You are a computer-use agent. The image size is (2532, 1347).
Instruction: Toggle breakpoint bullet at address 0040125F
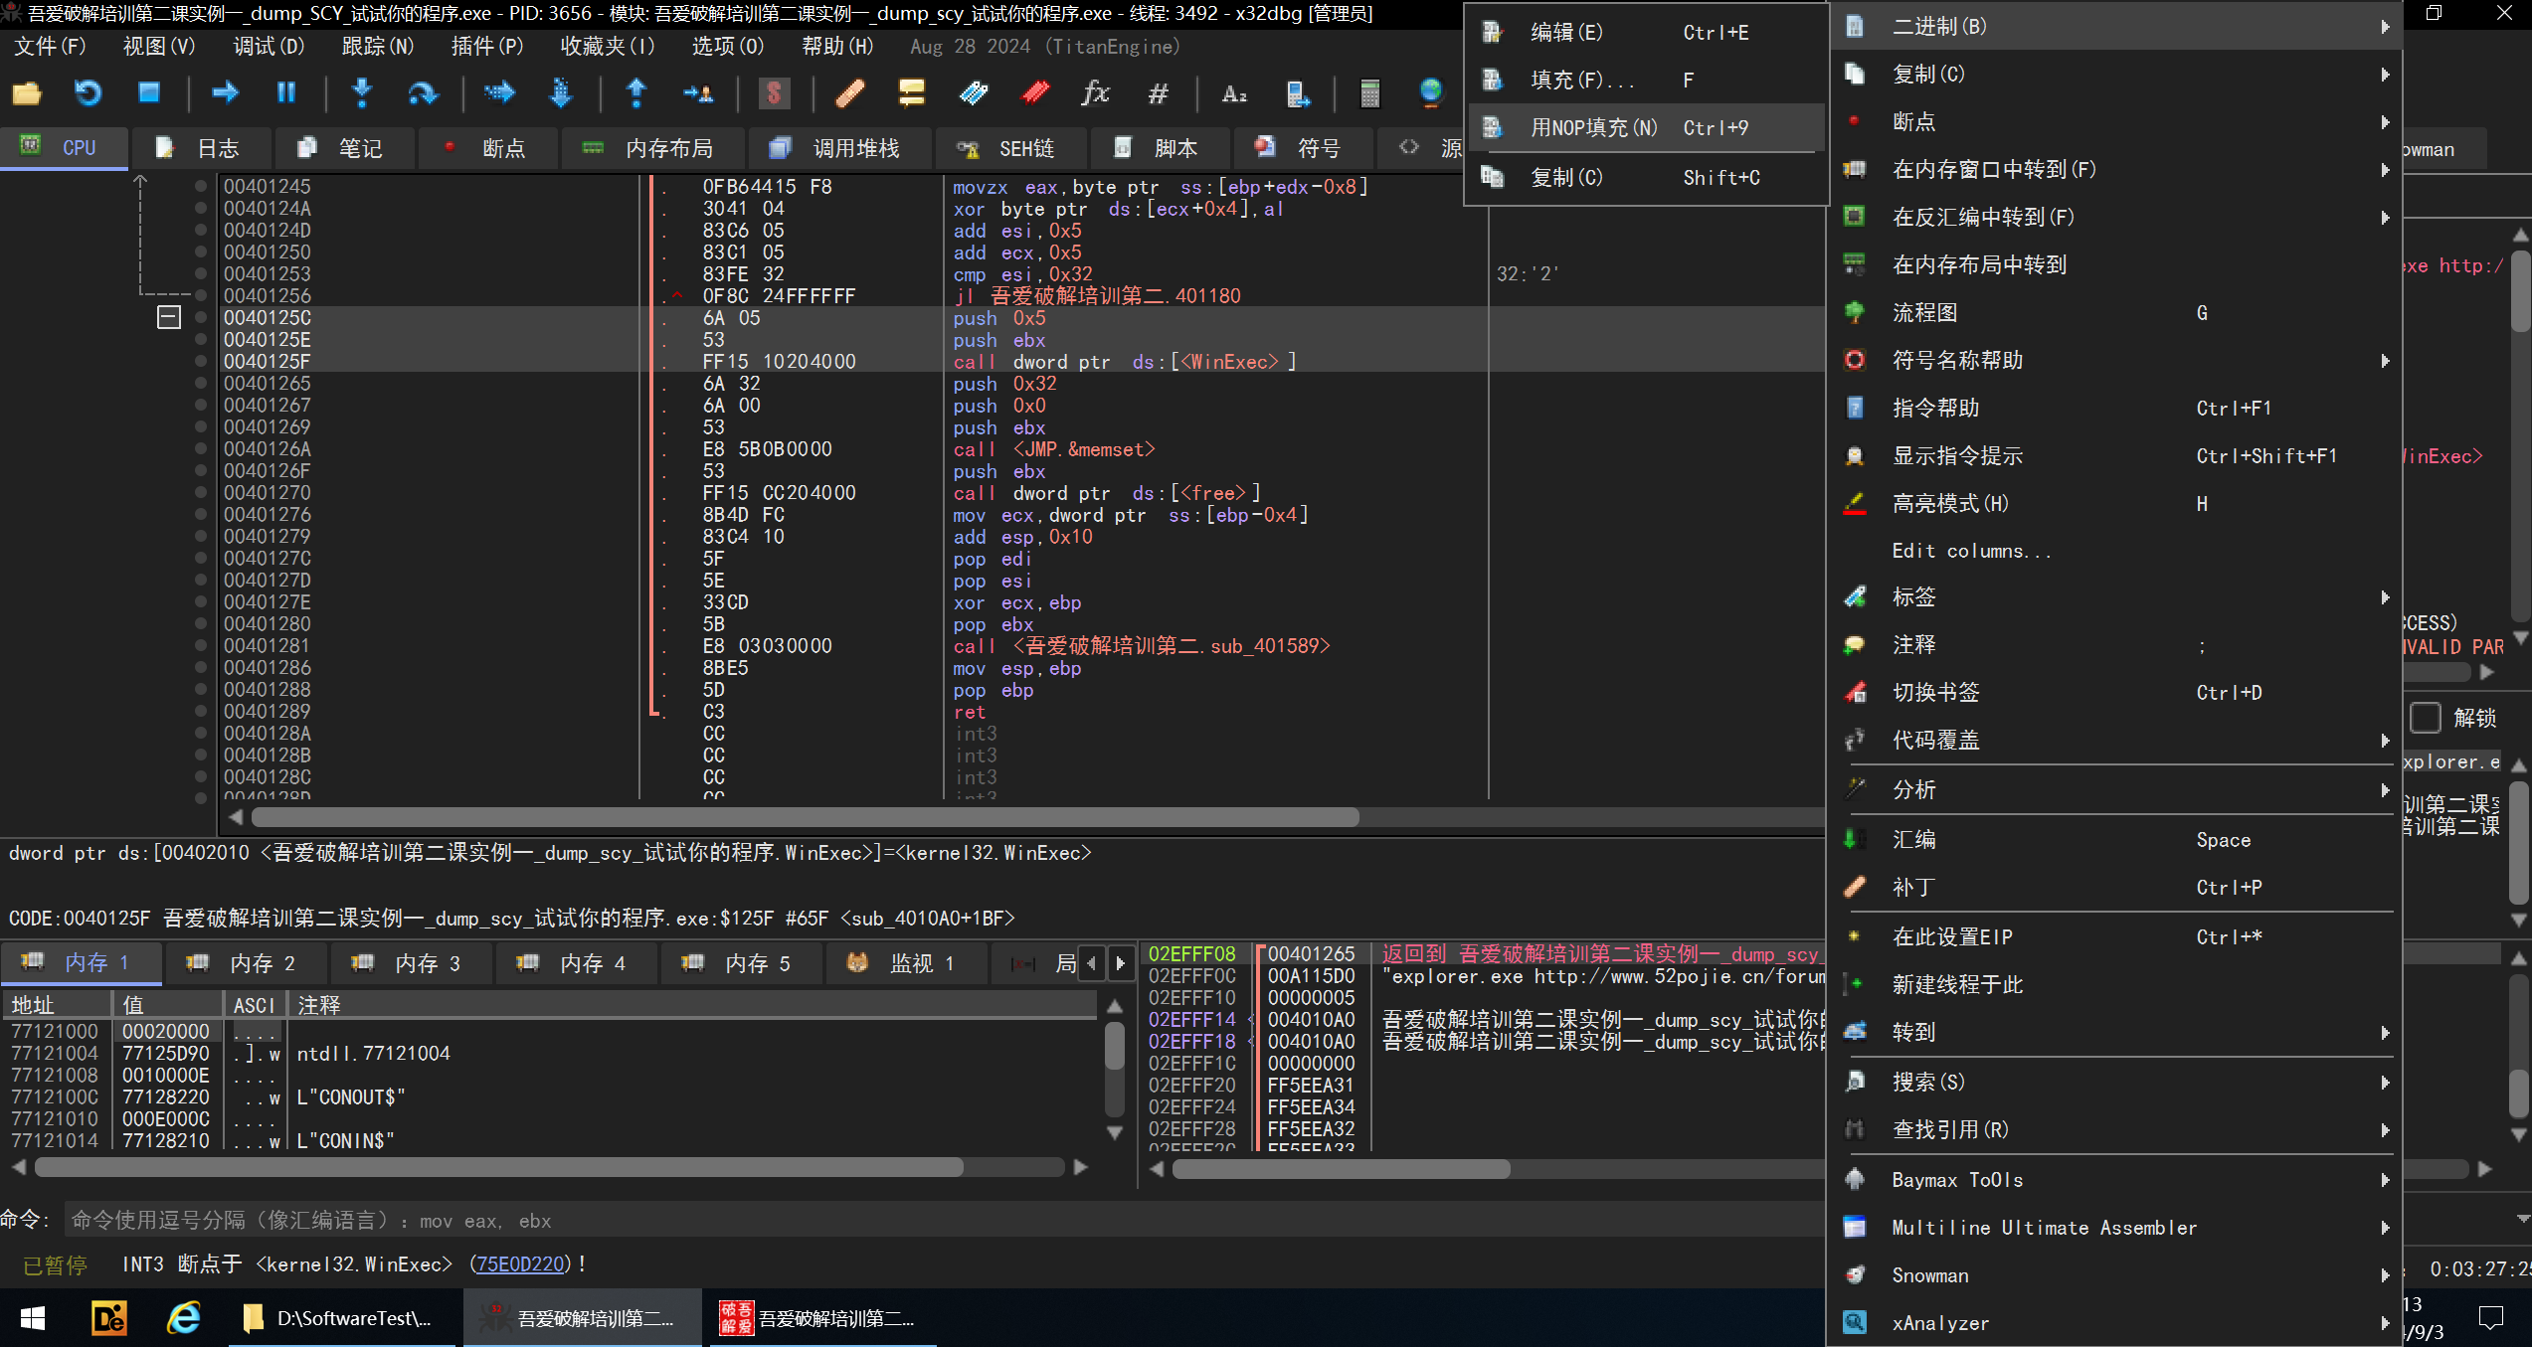(201, 361)
